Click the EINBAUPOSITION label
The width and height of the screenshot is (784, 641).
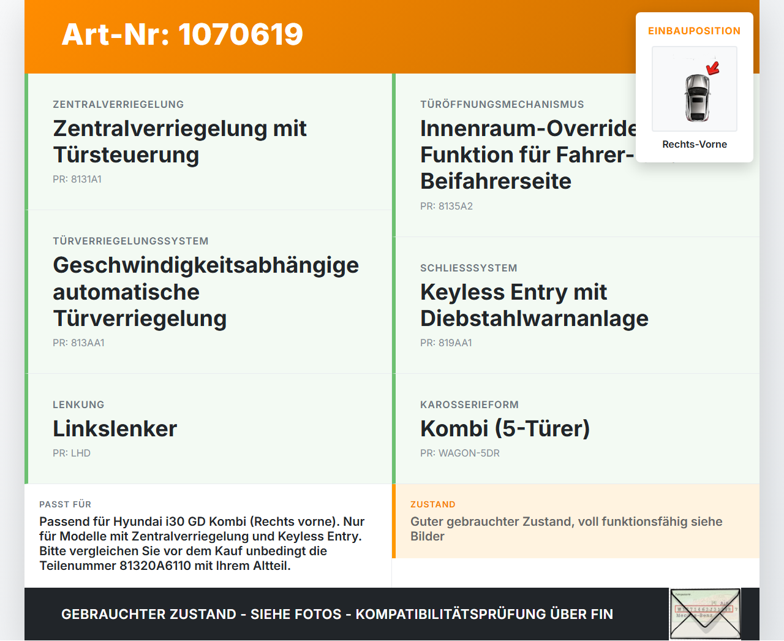click(x=695, y=31)
